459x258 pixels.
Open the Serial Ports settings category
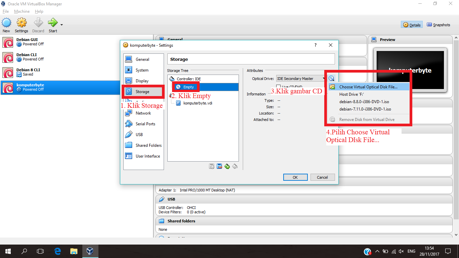143,124
